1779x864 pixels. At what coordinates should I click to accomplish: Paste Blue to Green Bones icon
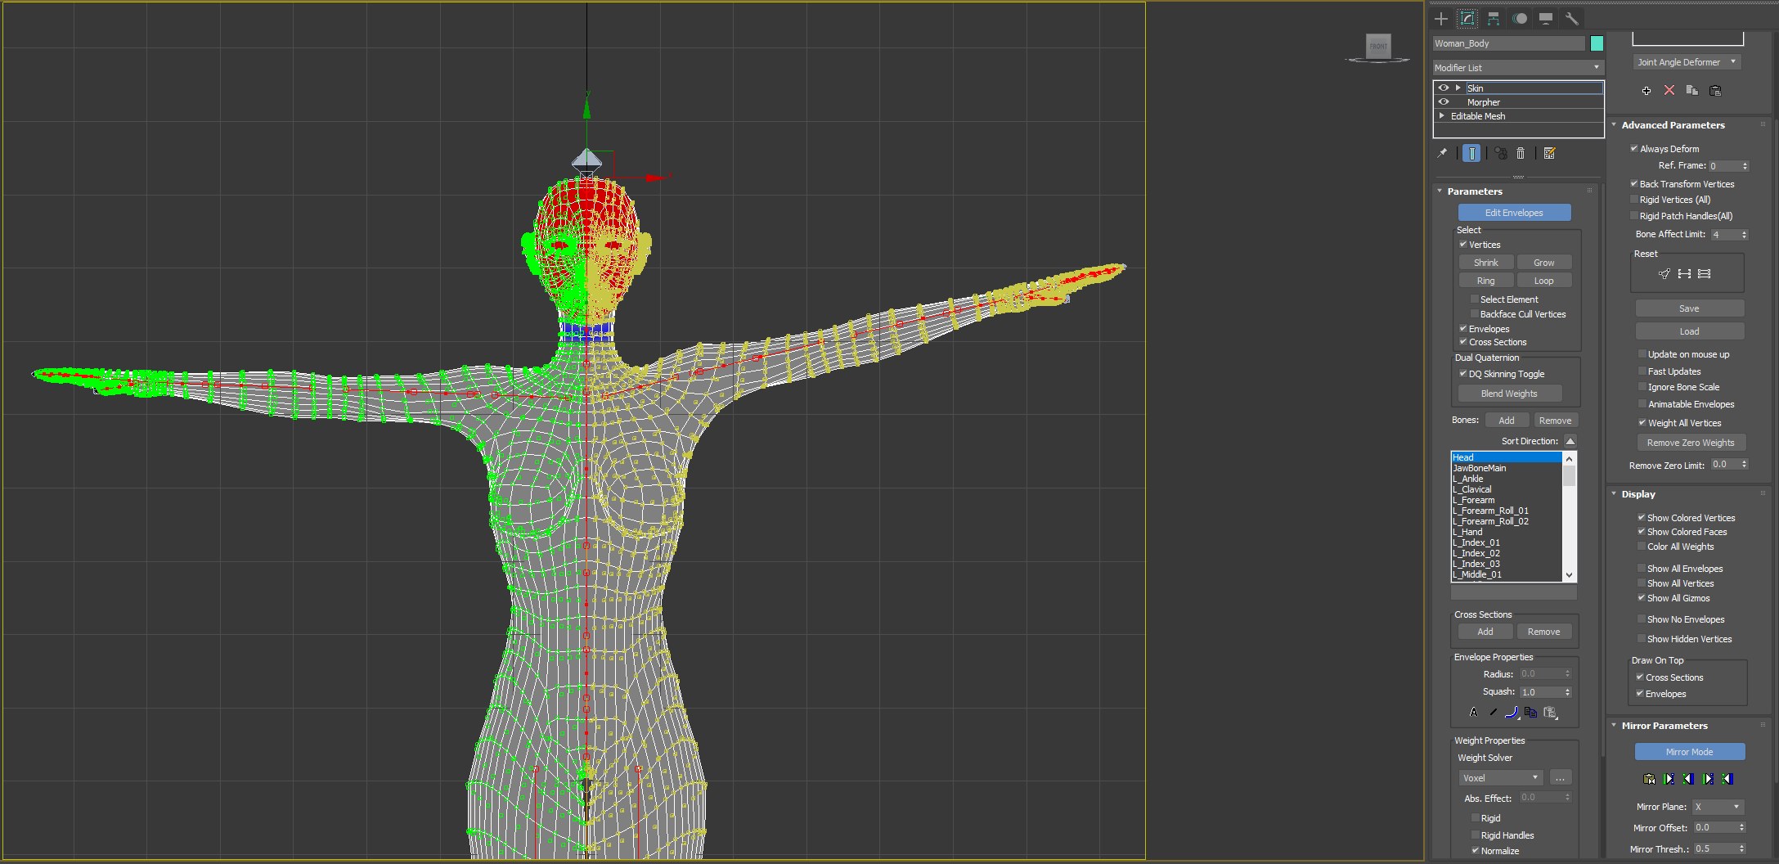point(1688,779)
